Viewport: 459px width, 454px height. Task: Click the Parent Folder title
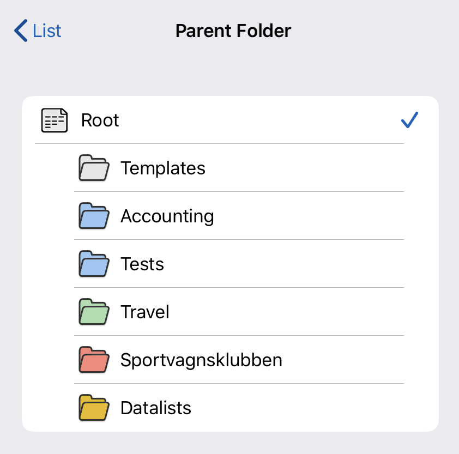pos(233,31)
